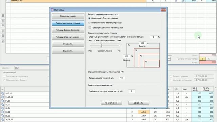Enable 'Исключить страницы' checkbox
The width and height of the screenshot is (217, 122).
pos(171,80)
